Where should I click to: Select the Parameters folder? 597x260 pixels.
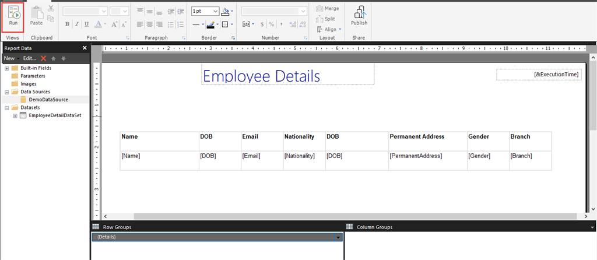pos(33,76)
